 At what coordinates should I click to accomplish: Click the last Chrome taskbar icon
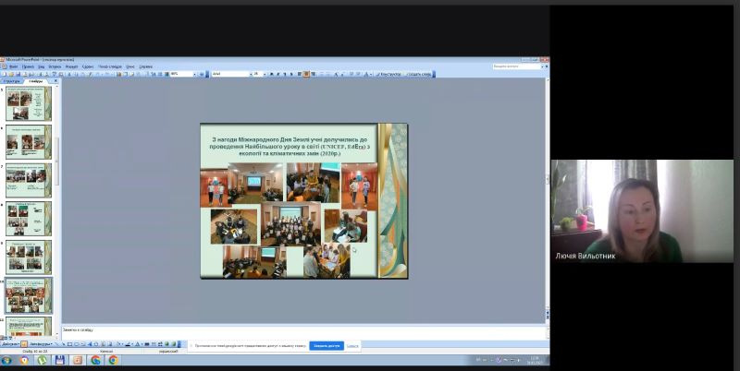point(113,360)
